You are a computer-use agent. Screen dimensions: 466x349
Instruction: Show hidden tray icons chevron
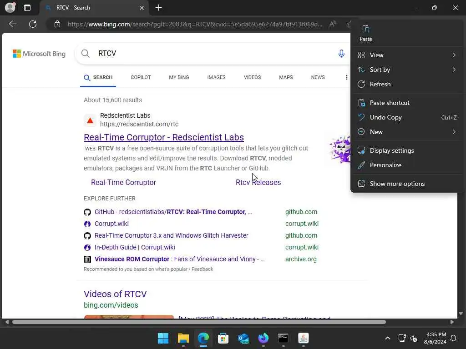pos(388,338)
